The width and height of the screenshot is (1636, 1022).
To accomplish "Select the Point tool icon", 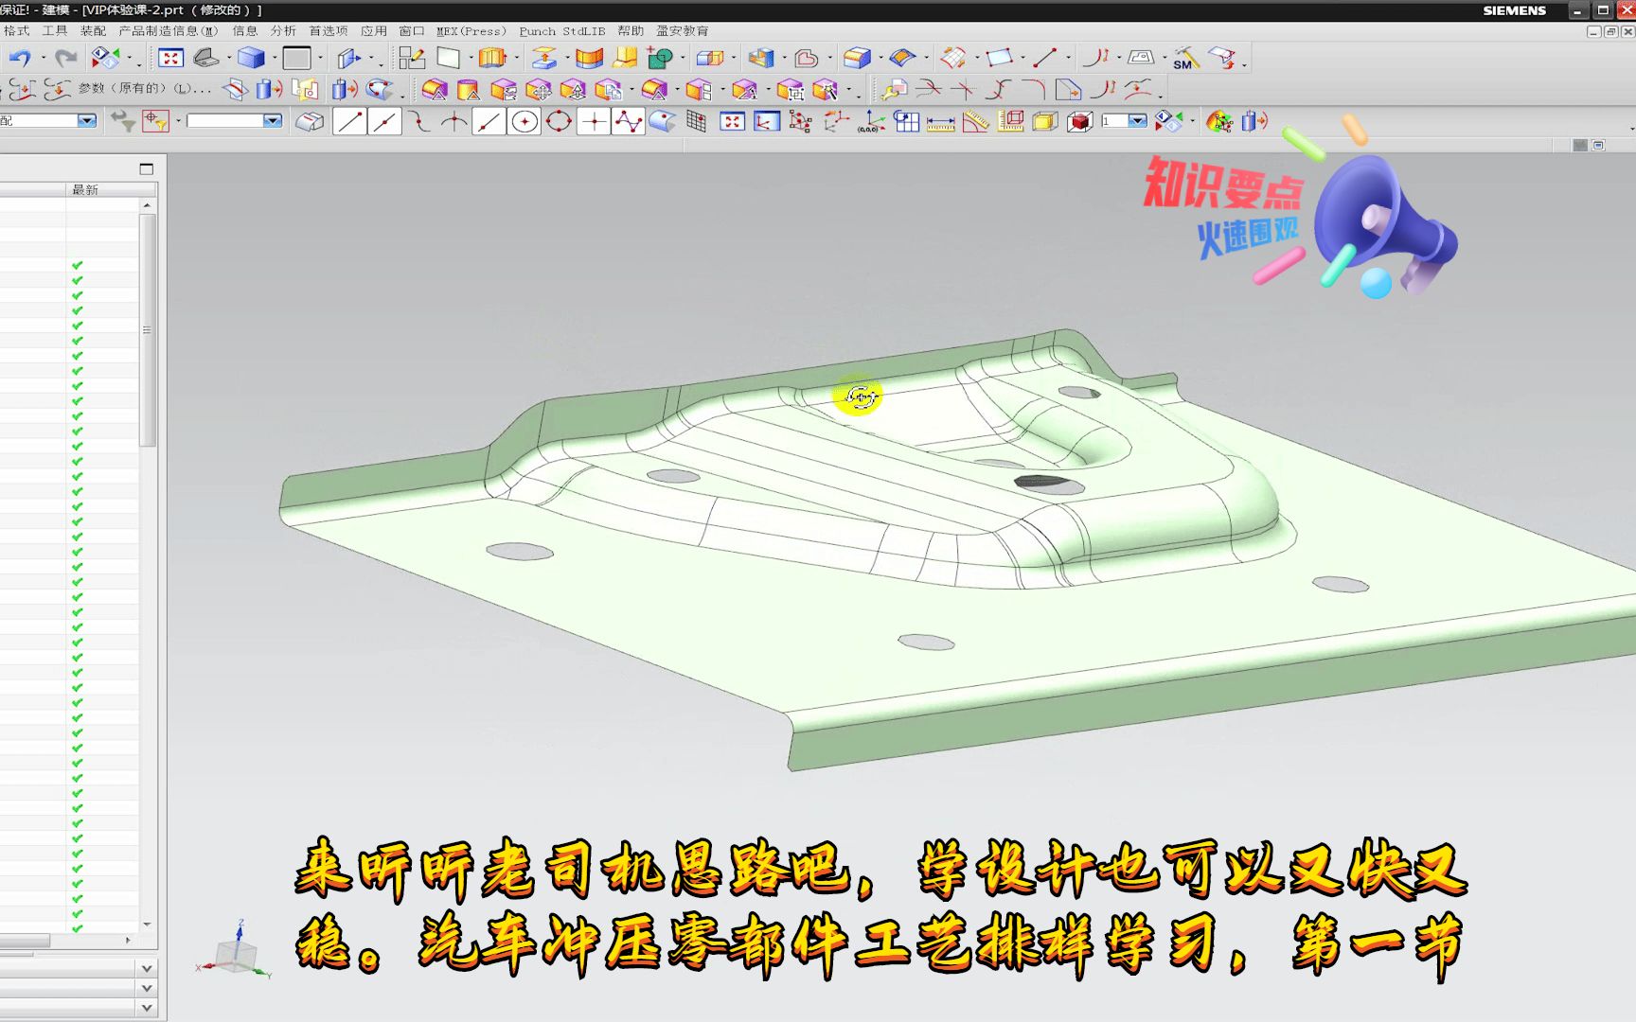I will pyautogui.click(x=594, y=121).
